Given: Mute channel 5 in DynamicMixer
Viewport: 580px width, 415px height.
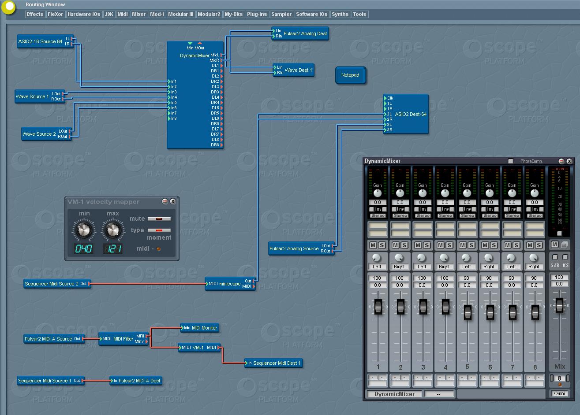Looking at the screenshot, I should (x=463, y=245).
